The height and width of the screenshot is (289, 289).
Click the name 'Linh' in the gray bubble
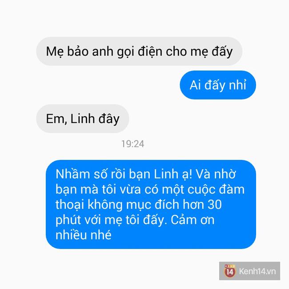[x=83, y=119]
